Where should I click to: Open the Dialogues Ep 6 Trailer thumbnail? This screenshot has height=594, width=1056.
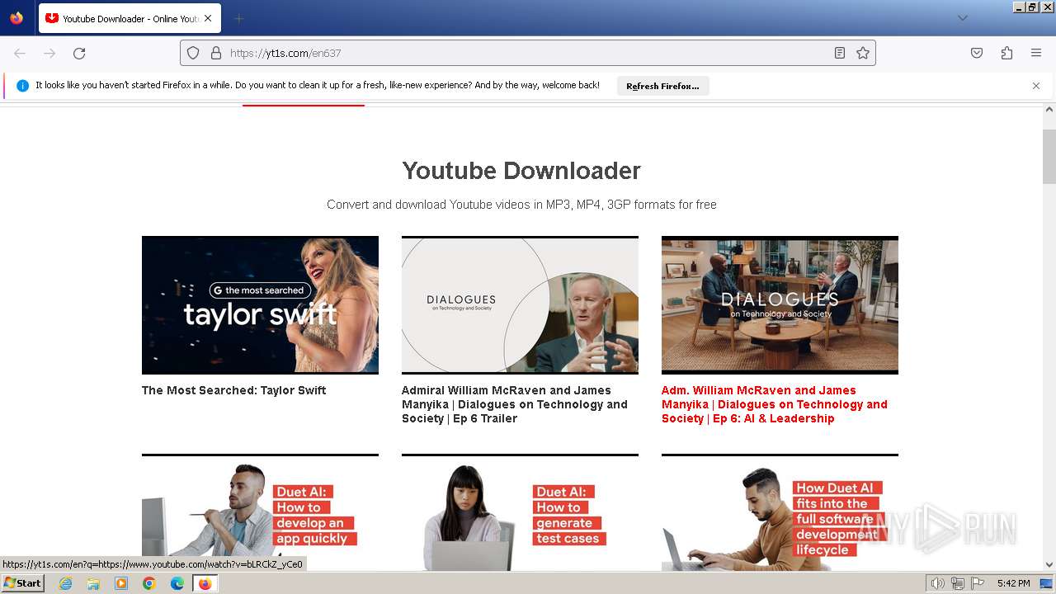[520, 304]
